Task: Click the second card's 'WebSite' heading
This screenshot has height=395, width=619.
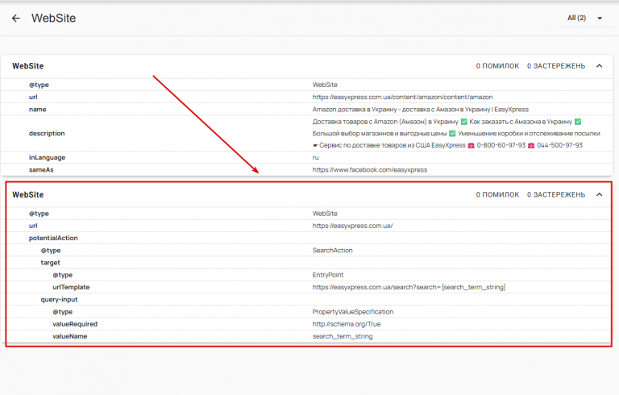Action: [27, 195]
